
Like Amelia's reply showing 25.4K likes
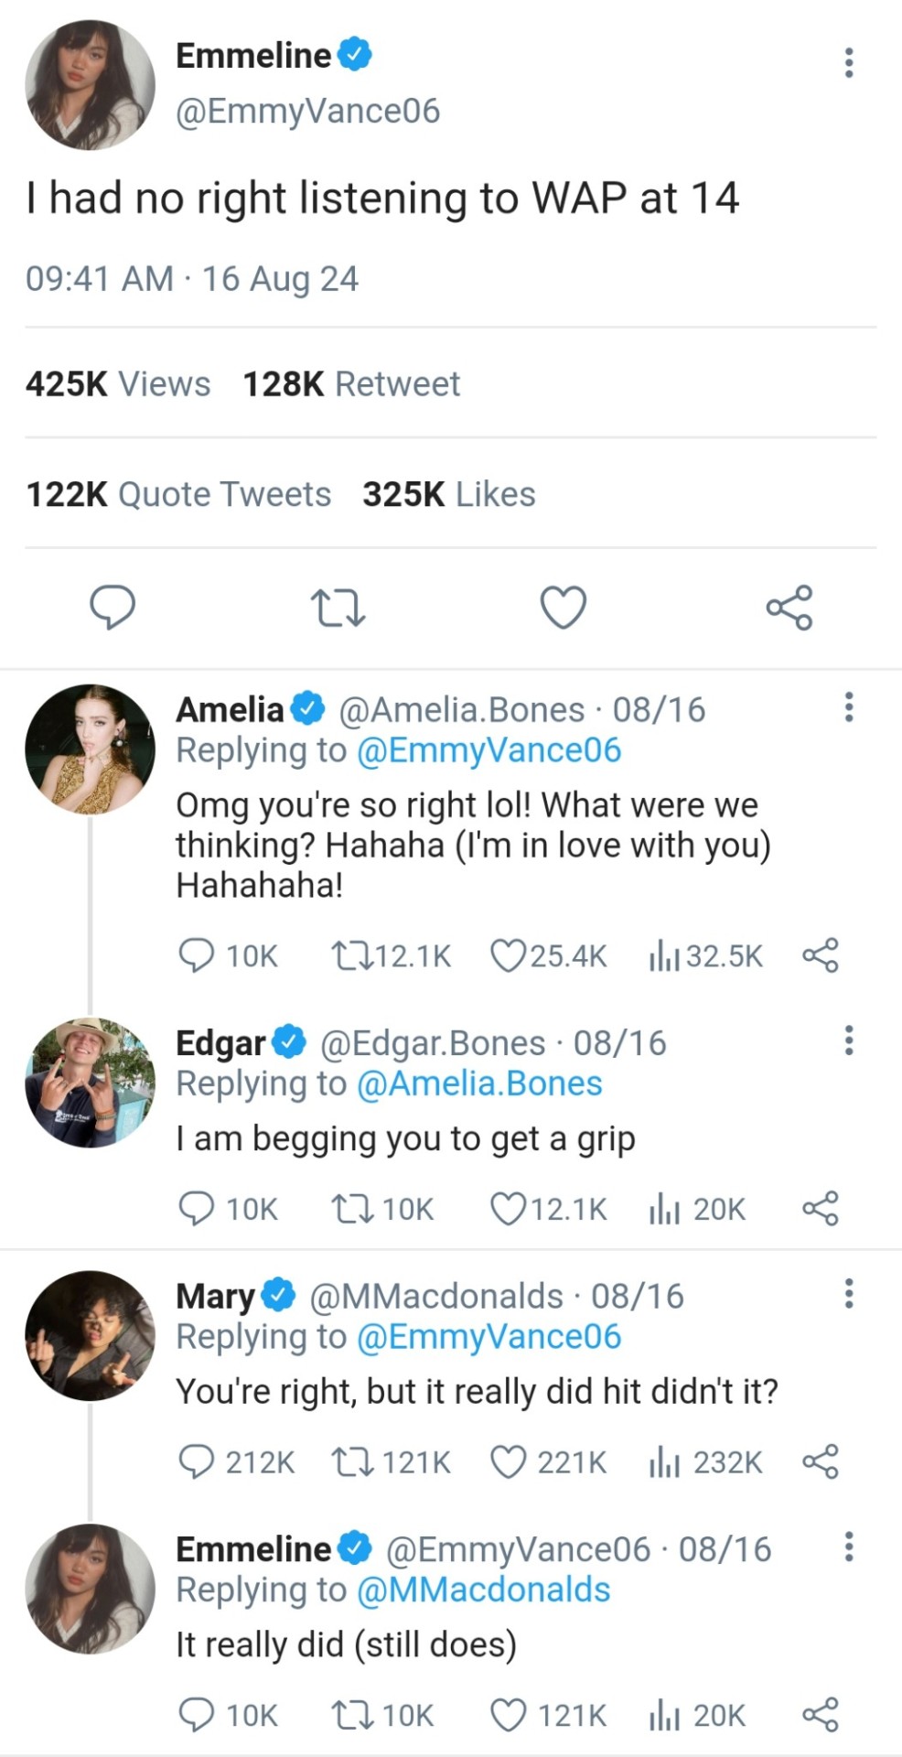(x=508, y=955)
